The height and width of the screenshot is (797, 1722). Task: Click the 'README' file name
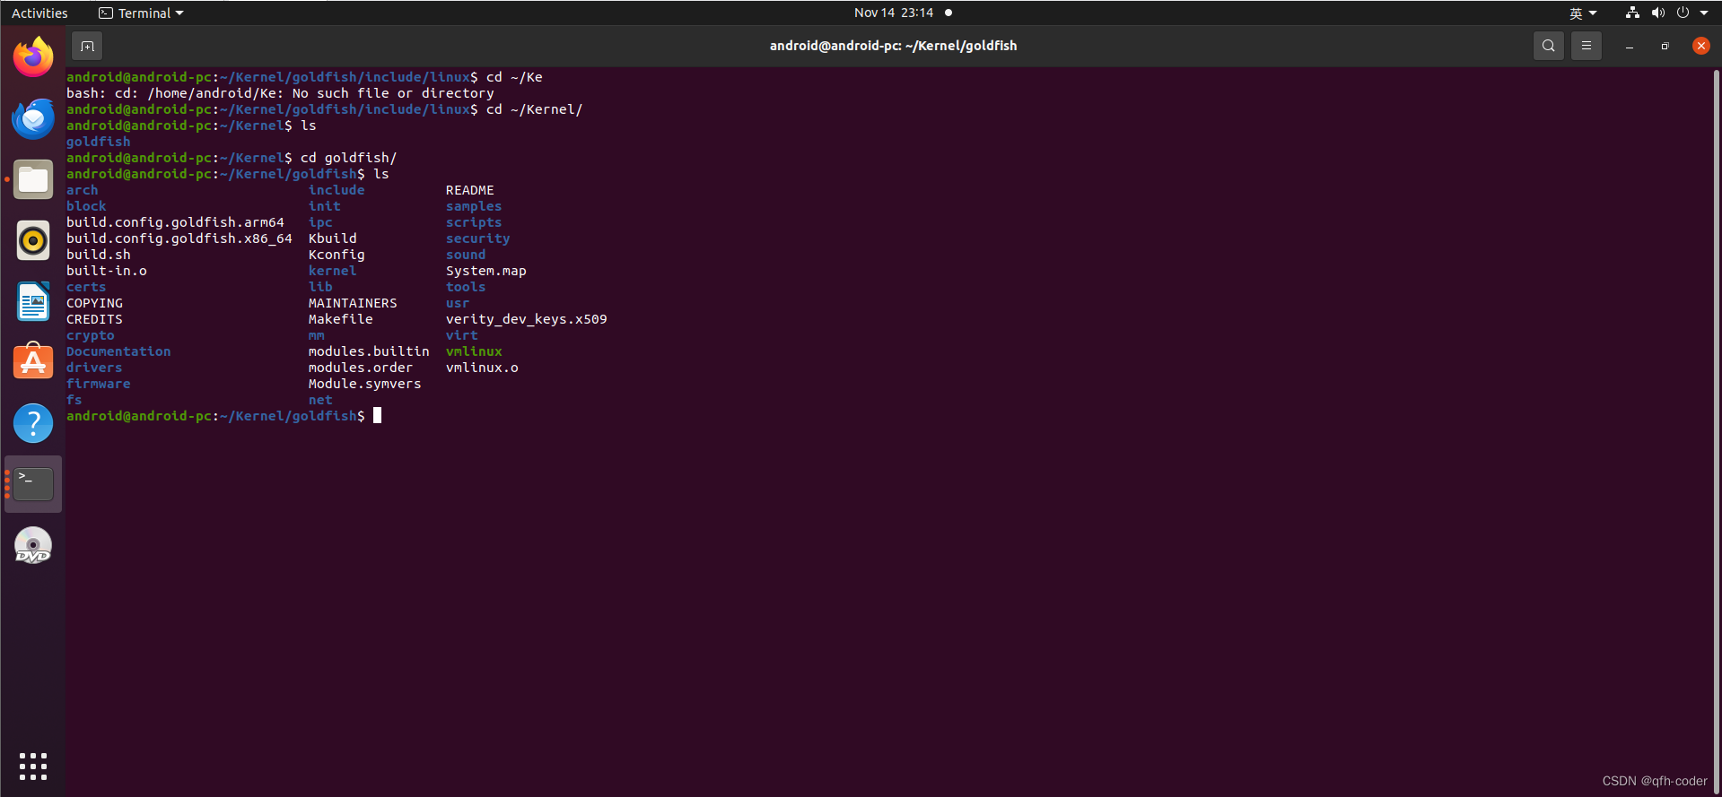coord(470,190)
